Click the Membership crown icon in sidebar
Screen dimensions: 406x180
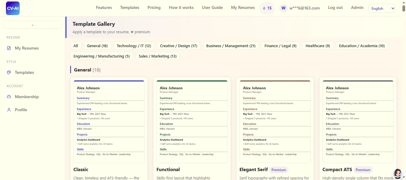point(9,97)
